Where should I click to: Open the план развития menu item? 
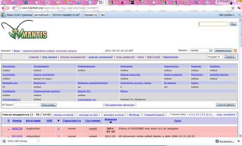tap(125, 57)
